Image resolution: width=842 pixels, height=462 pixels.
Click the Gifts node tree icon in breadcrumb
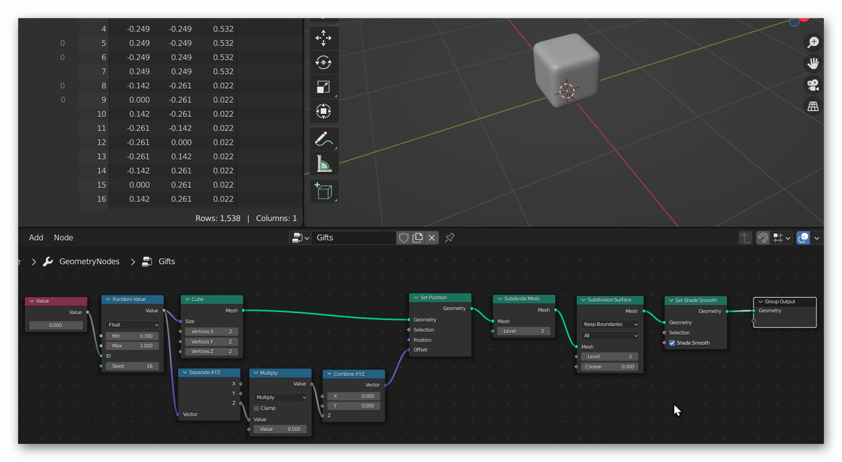(x=147, y=261)
